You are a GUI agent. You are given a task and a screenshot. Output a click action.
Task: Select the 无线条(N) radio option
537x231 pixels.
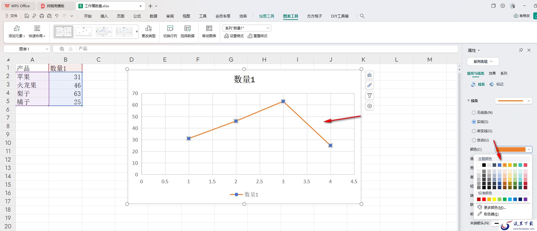click(x=474, y=113)
